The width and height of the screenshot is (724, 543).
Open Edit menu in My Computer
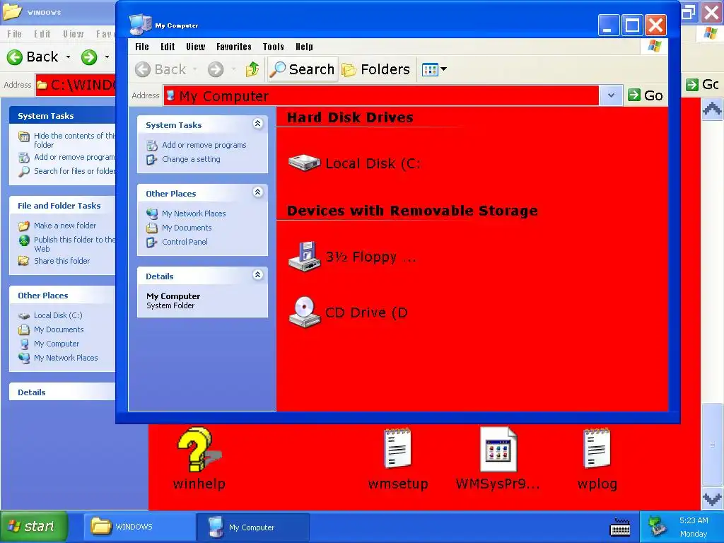click(168, 47)
